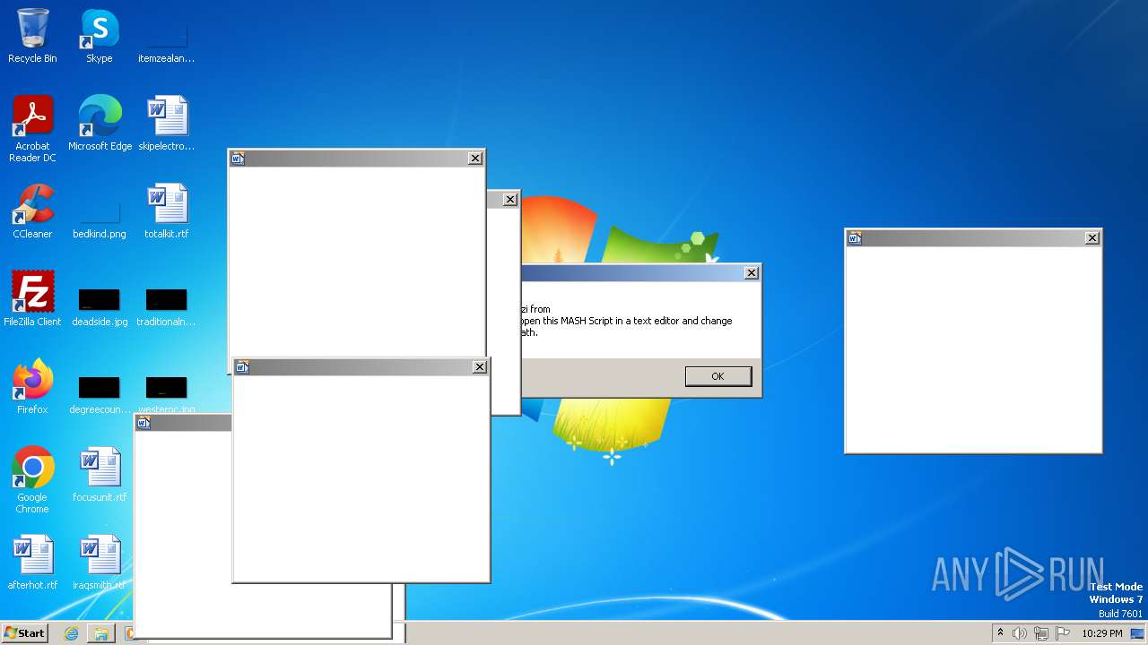Close the MASH Script message dialog

coord(752,273)
